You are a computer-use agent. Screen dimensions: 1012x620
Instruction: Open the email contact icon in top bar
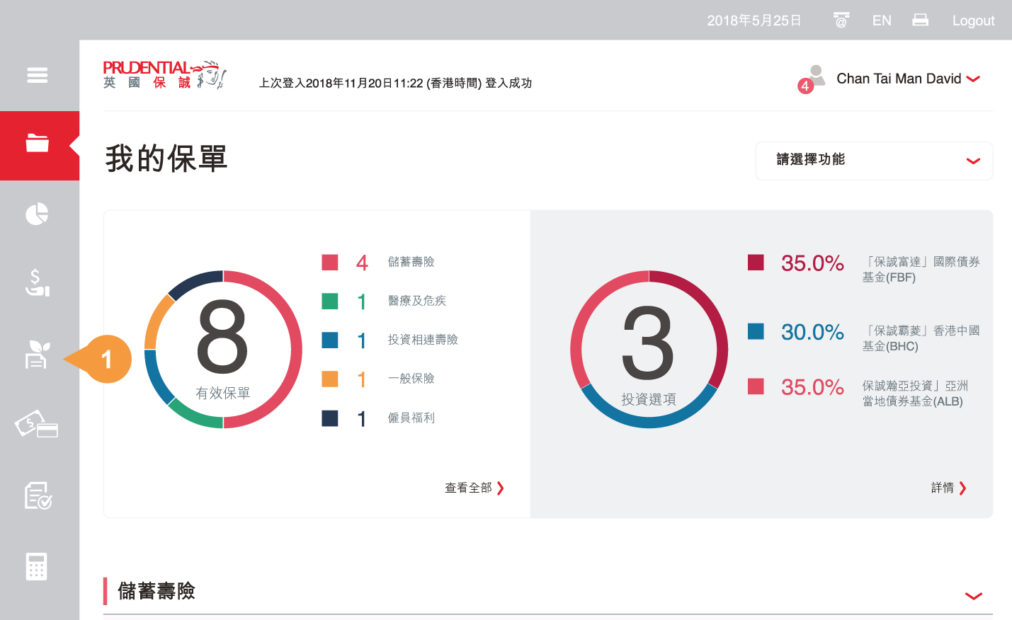pyautogui.click(x=841, y=21)
